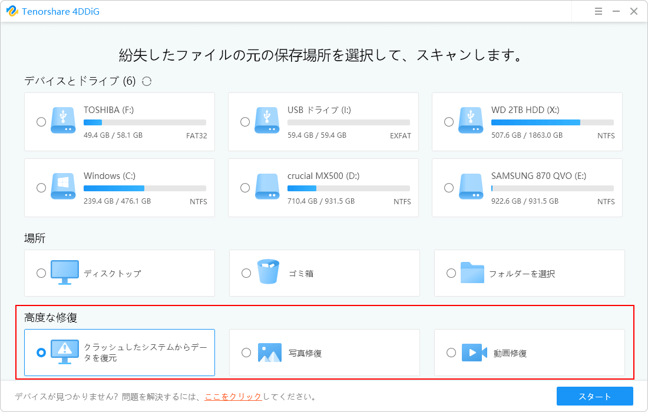Select the crucial MX500 (D:) radio button
This screenshot has height=412, width=648.
point(245,188)
